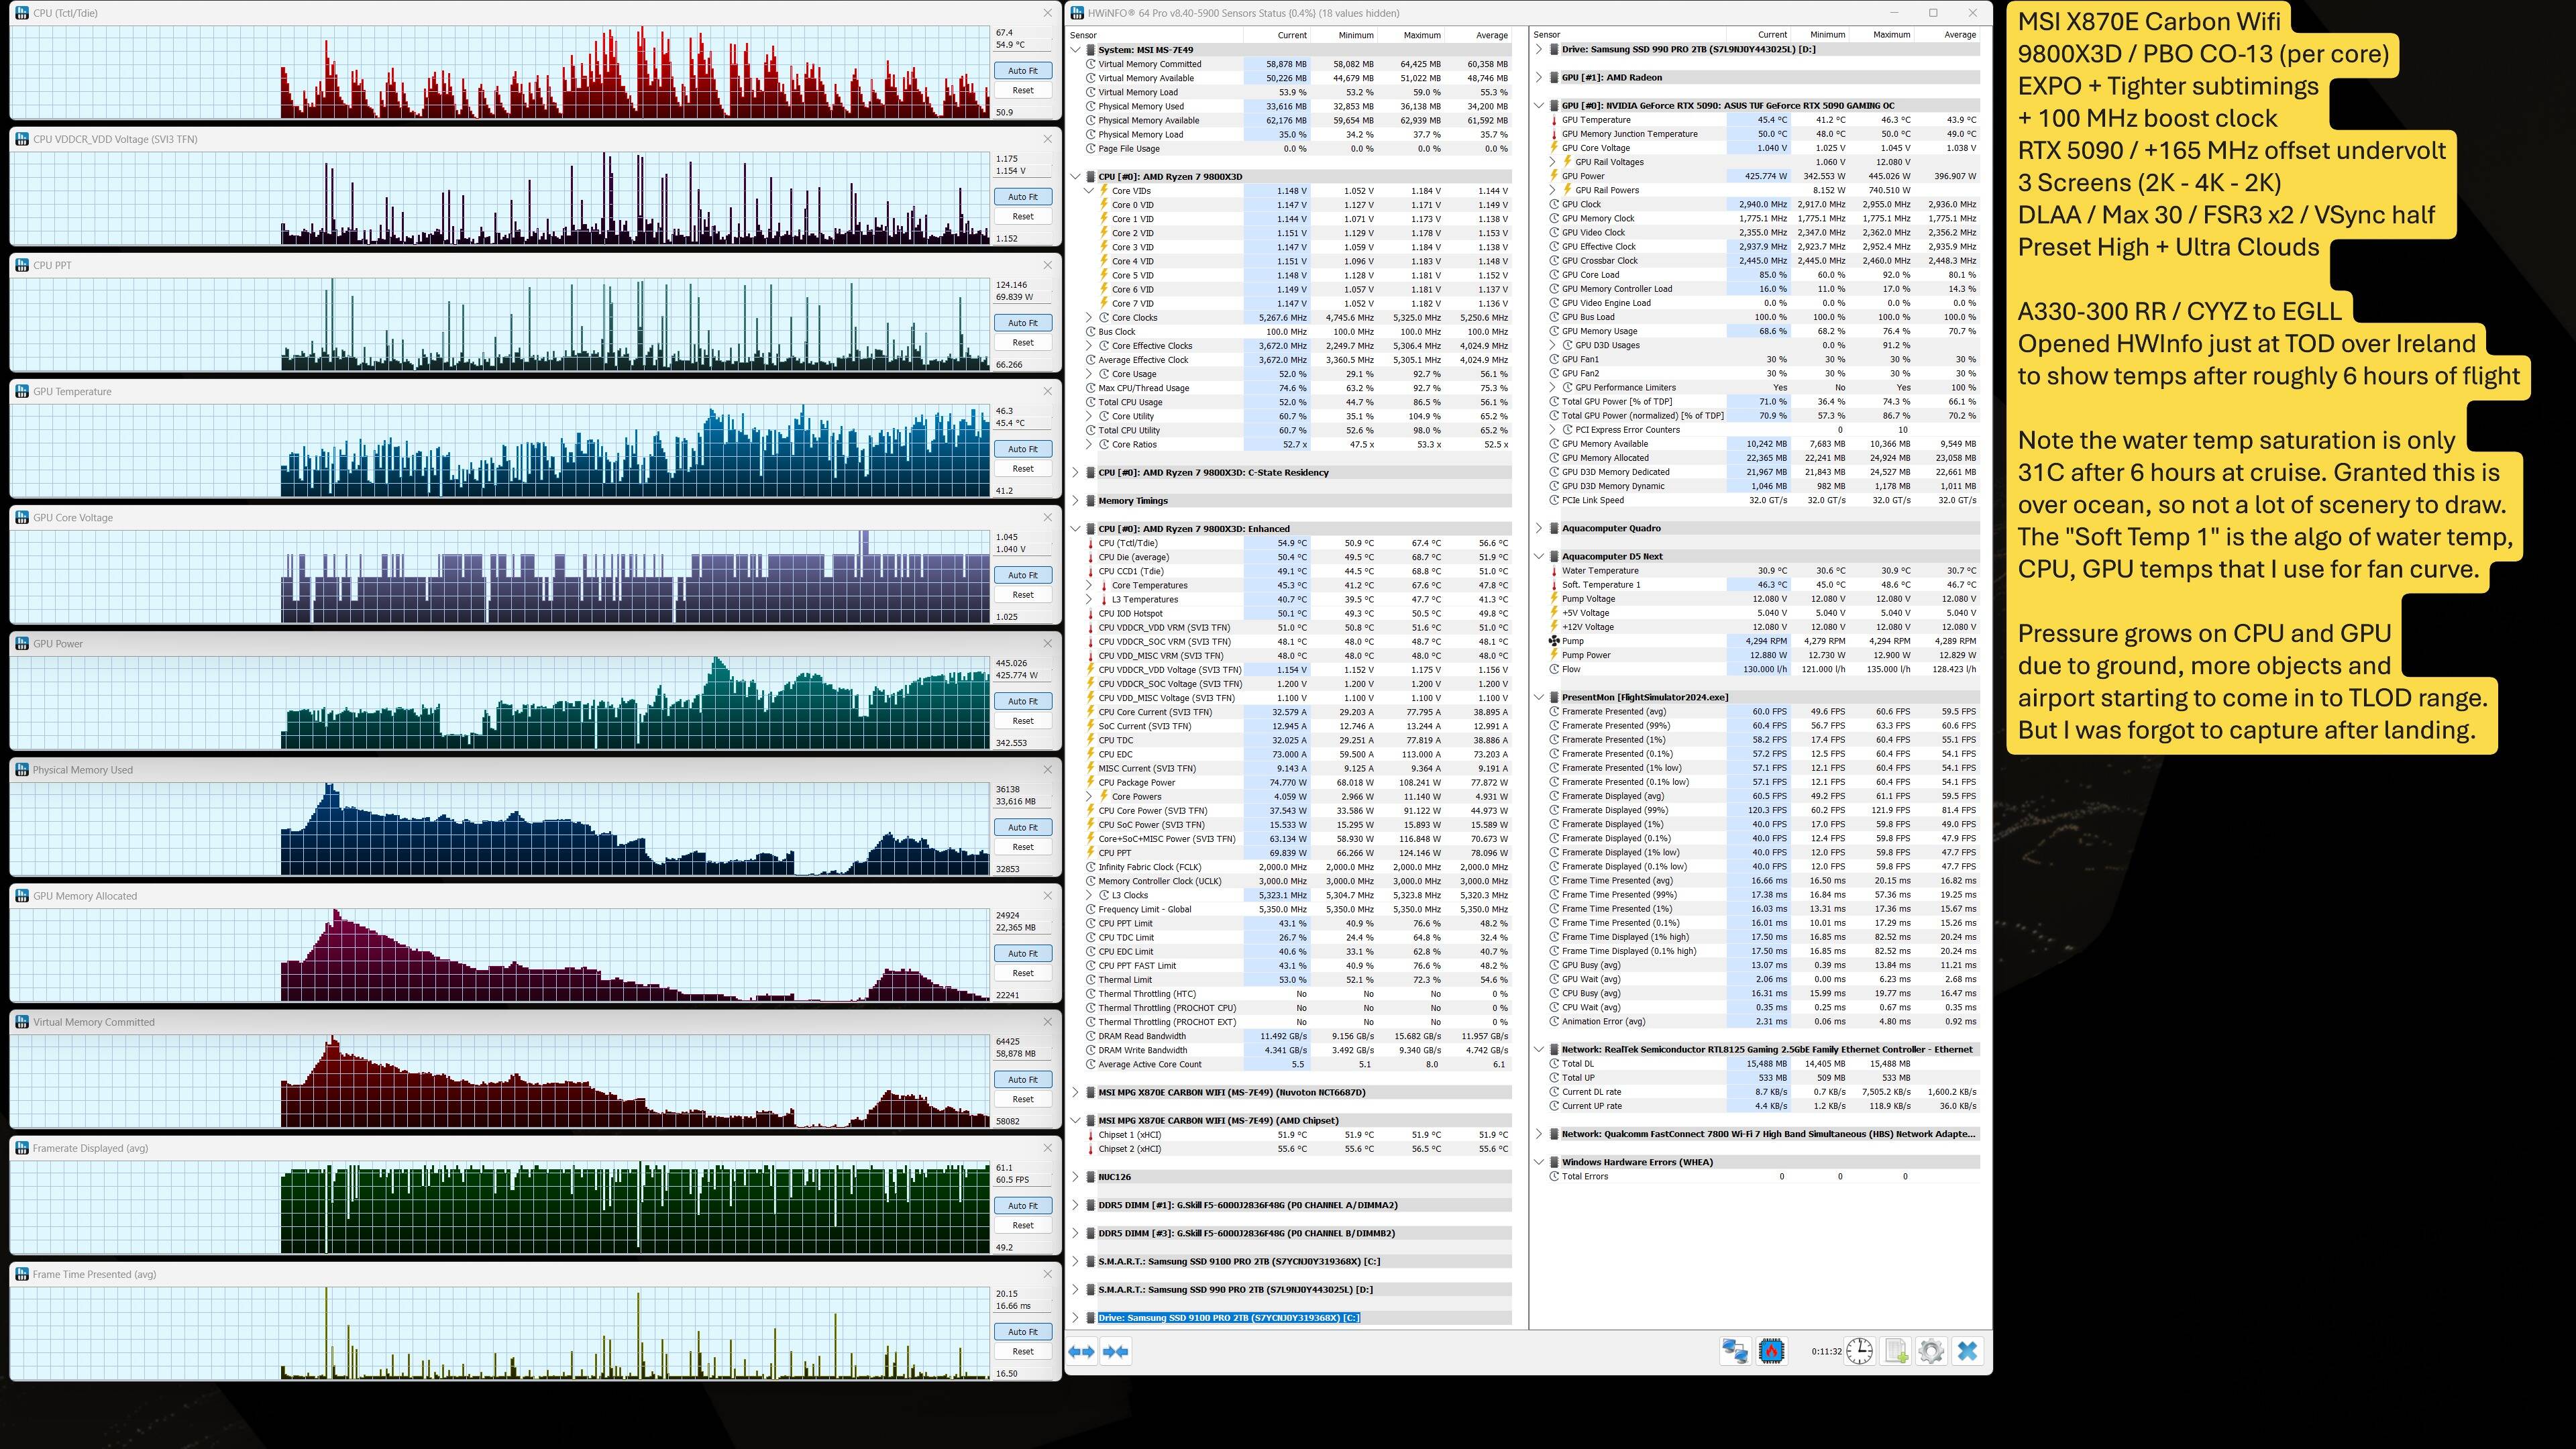This screenshot has width=2576, height=1449.
Task: Expand the Aquacomputer Quadro section
Action: coord(1539,528)
